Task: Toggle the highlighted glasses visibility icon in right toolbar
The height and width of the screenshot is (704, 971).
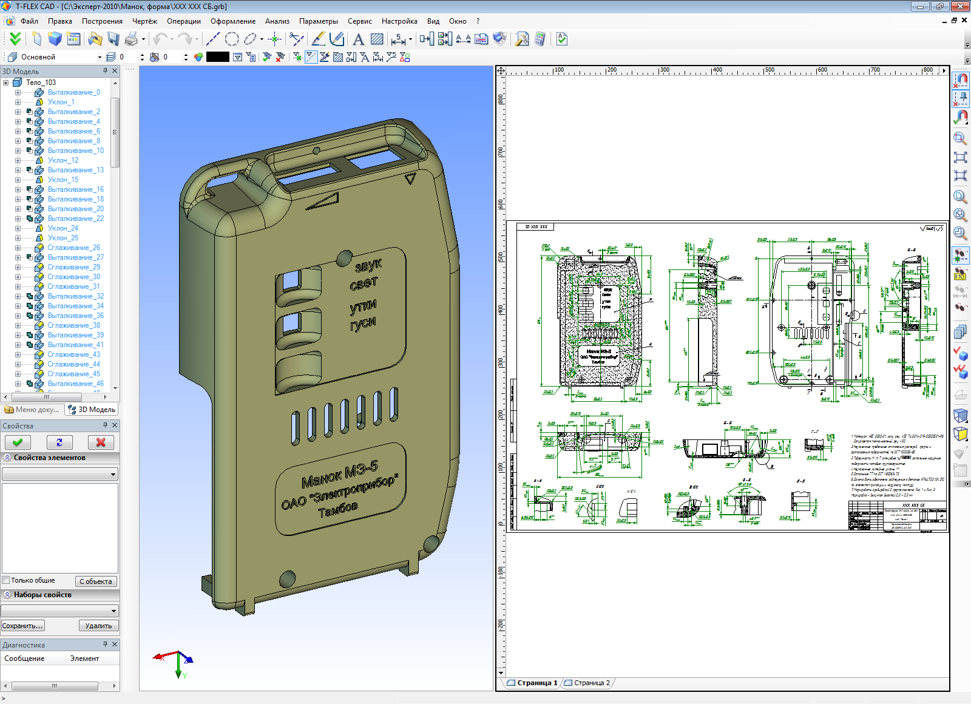Action: point(960,254)
